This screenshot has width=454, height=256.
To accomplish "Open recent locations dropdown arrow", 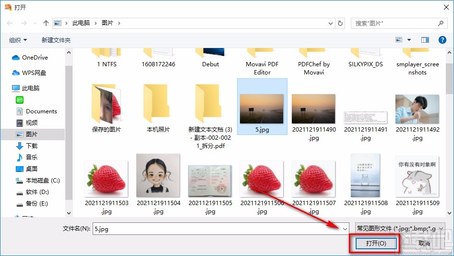I will [x=35, y=23].
